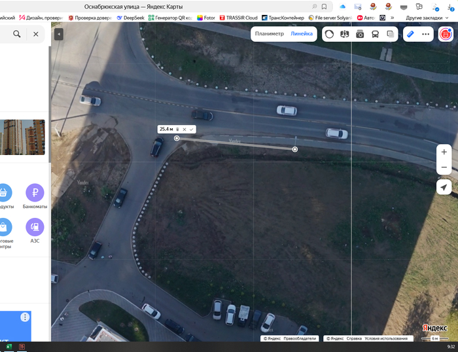458x352 pixels.
Task: Open the map layers switcher
Action: tap(391, 34)
